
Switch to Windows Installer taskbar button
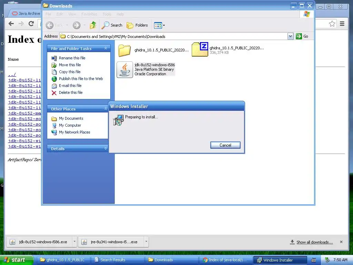(x=280, y=260)
